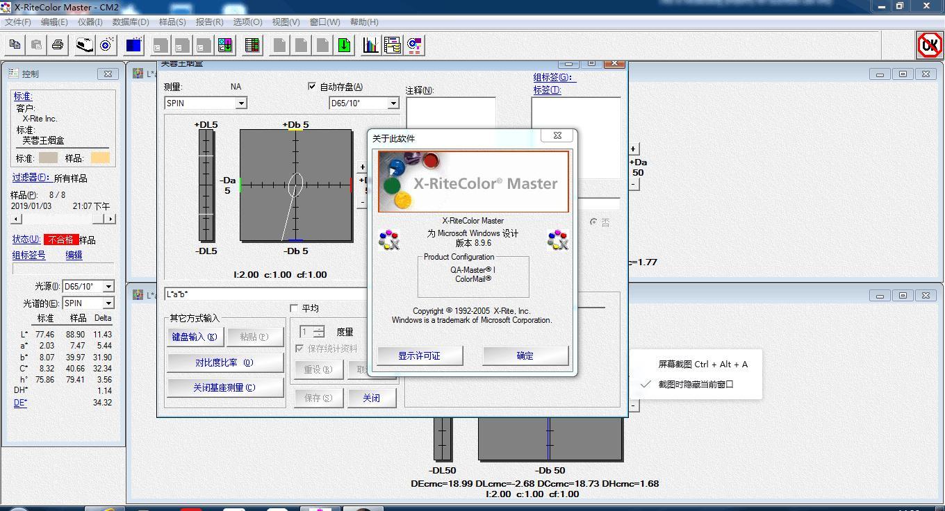Click the 度量 count spinner arrows
Image resolution: width=945 pixels, height=511 pixels.
point(318,332)
